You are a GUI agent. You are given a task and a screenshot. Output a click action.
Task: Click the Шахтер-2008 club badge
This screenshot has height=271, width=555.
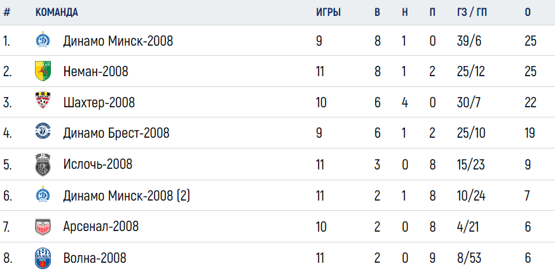(x=43, y=101)
